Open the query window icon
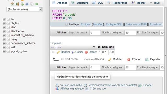 pyautogui.click(x=22, y=4)
